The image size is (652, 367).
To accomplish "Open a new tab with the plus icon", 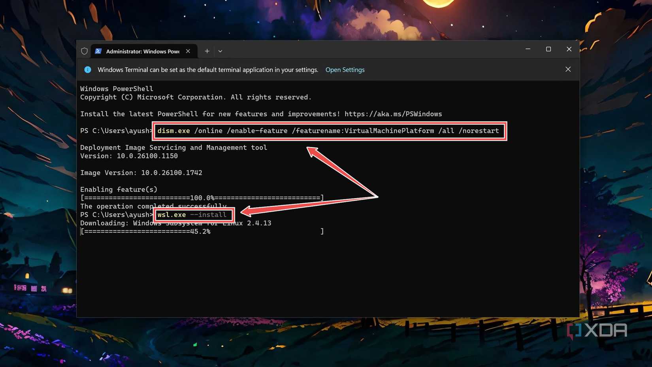I will (206, 51).
